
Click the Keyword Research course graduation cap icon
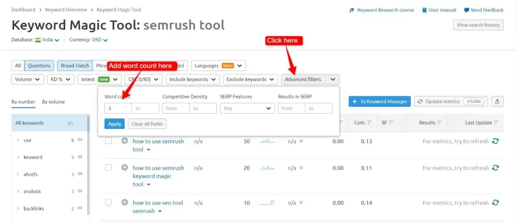pos(352,10)
